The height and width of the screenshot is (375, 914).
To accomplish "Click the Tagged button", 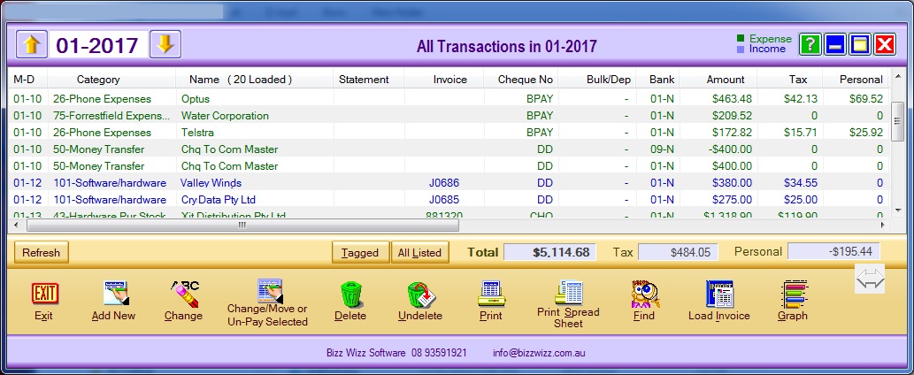I will tap(359, 252).
